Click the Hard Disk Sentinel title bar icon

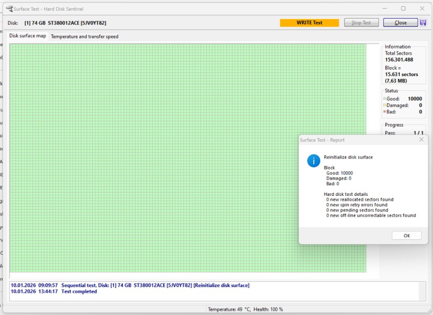tap(9, 8)
